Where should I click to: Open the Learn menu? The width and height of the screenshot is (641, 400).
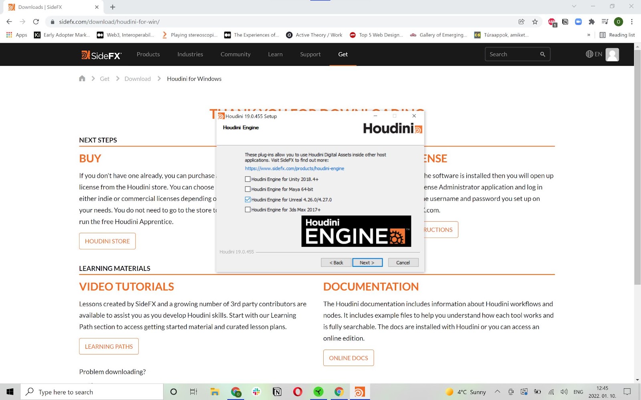[x=275, y=54]
